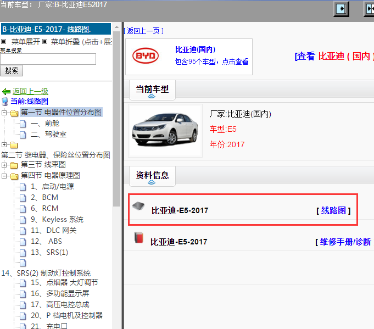Open the 12、ABS tree item
This screenshot has height=329, width=374.
(x=46, y=241)
